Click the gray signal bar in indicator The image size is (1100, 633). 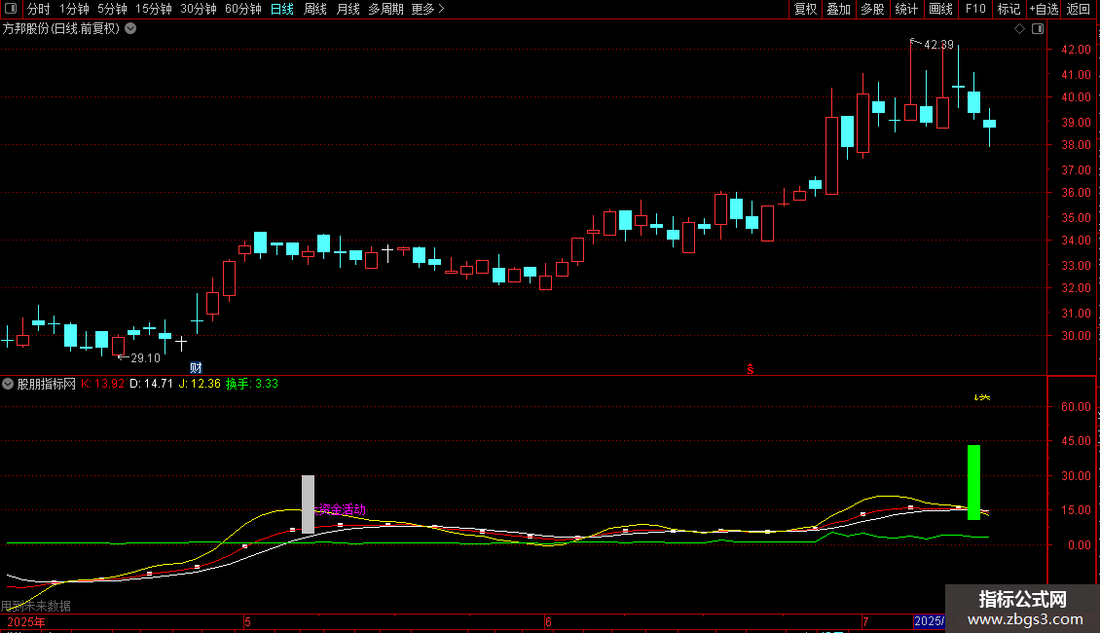pos(308,504)
